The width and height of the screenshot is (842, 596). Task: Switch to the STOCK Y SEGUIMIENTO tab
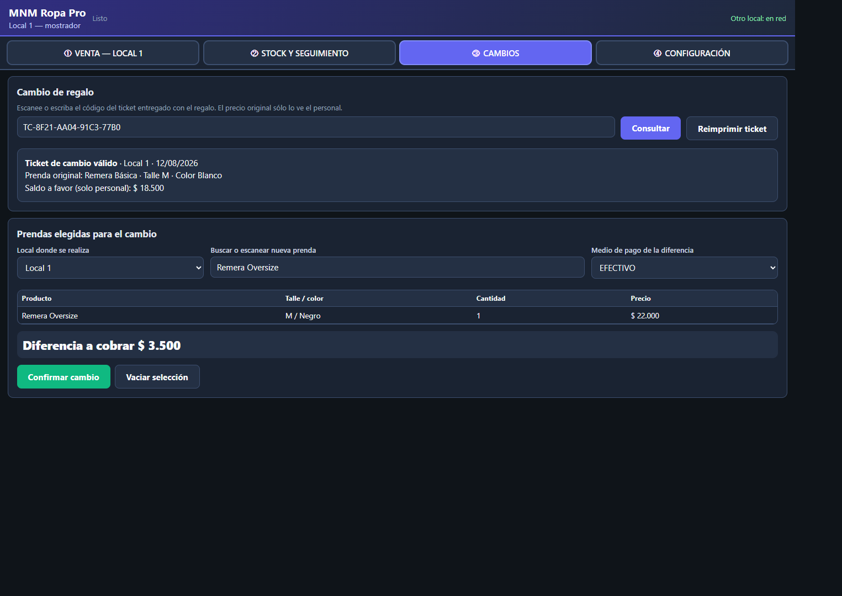click(x=299, y=53)
